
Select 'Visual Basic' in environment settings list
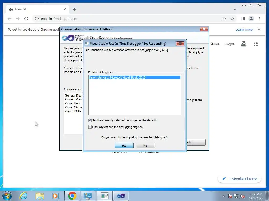click(74, 103)
